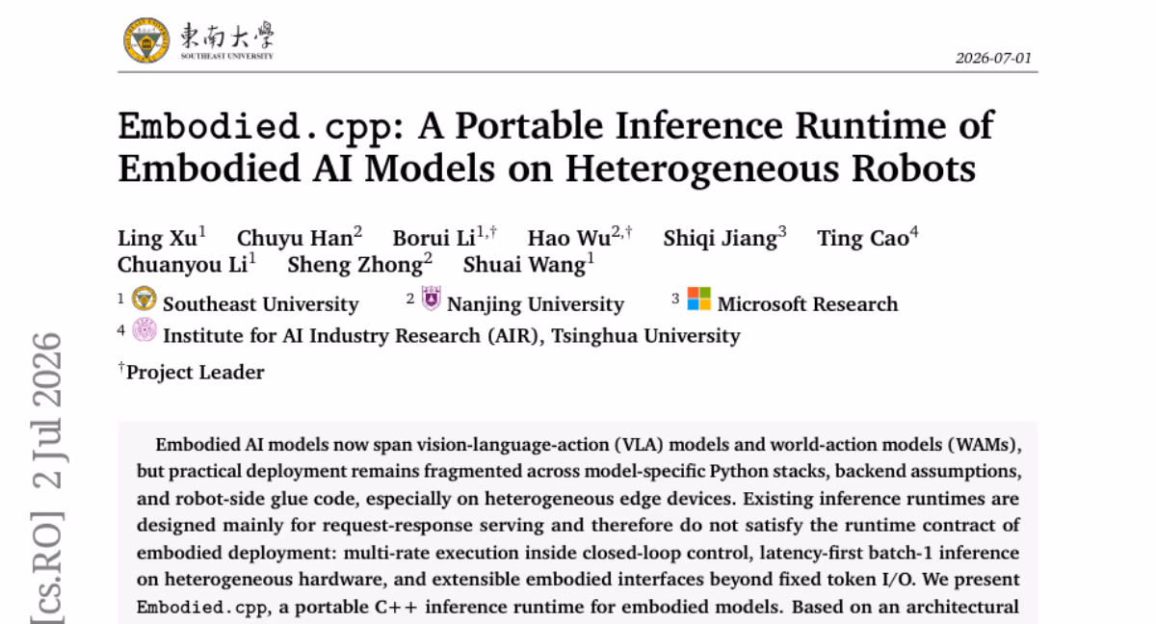The width and height of the screenshot is (1156, 624).
Task: Click author name Chuanyou Li
Action: 181,264
